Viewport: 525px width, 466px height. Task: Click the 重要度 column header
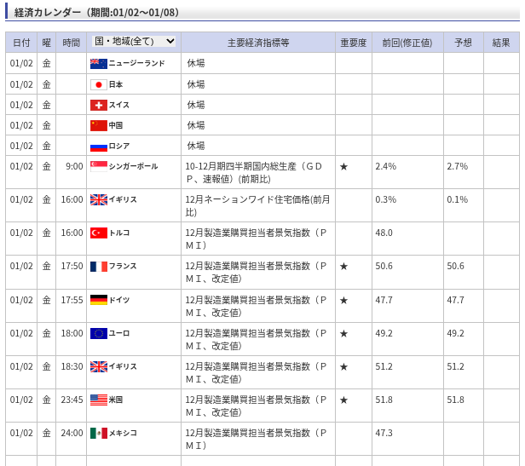point(353,43)
